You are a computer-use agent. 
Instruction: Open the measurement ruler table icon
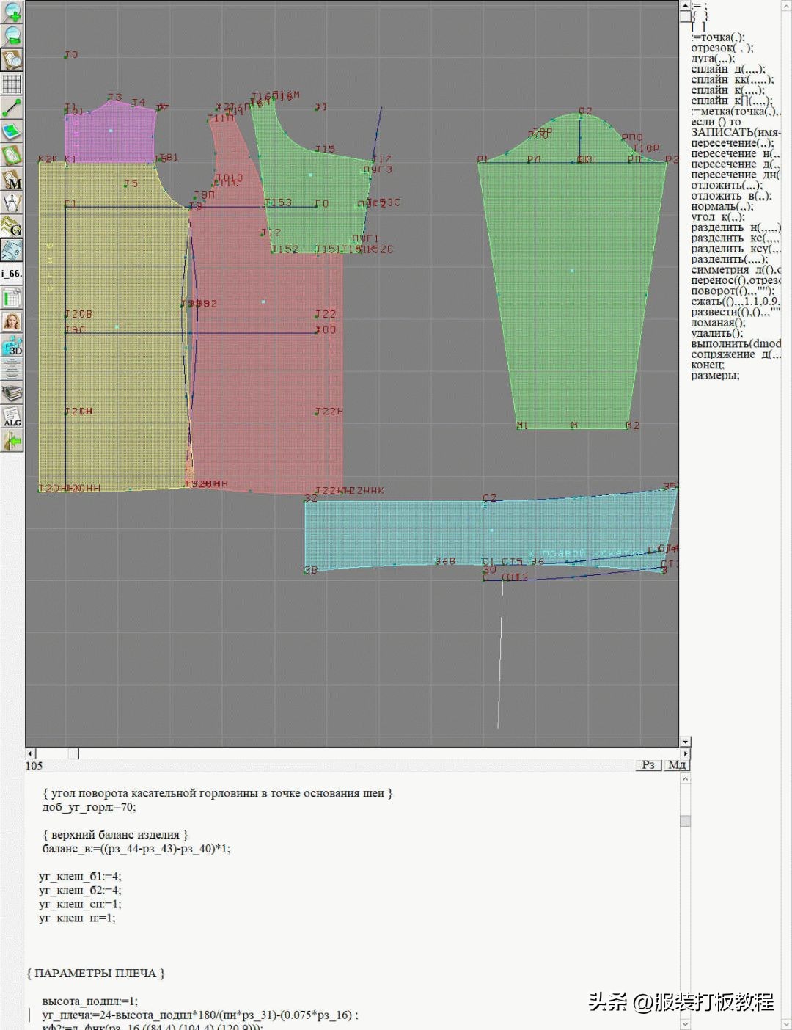point(12,250)
